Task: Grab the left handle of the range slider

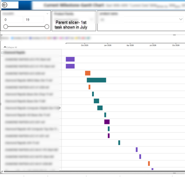Action: tap(6, 27)
